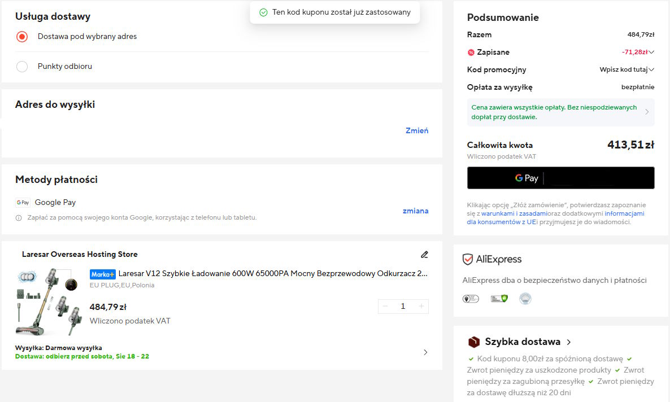Screen dimensions: 670x402
Task: Click the round blue security seal badge
Action: pyautogui.click(x=525, y=299)
